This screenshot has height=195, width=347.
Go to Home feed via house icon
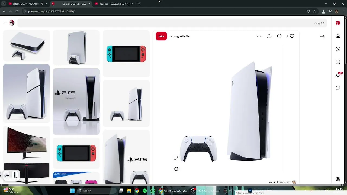click(x=338, y=36)
